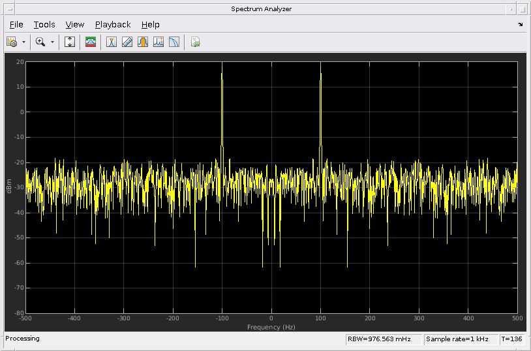Open the configuration properties gear icon
531x351 pixels.
coord(12,42)
